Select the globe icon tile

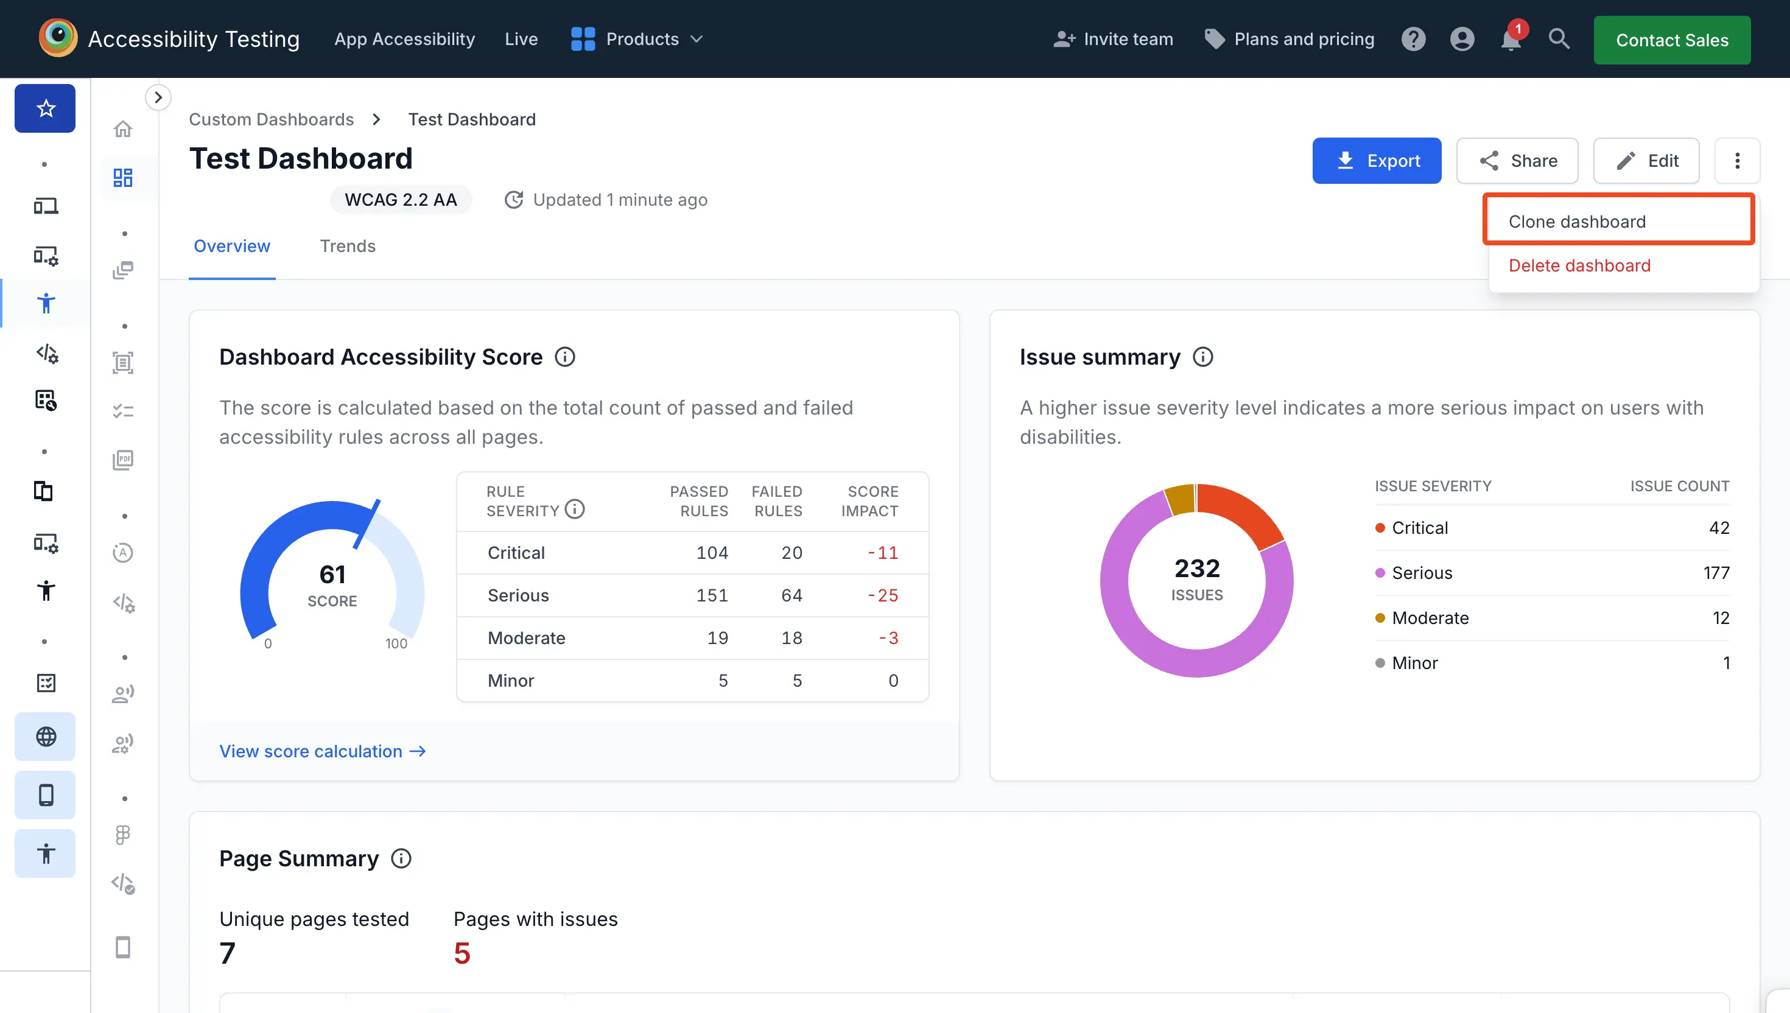tap(45, 737)
